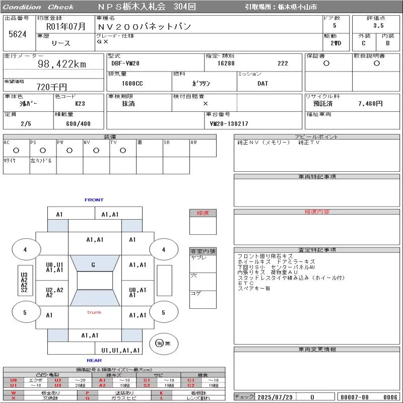Click the seating capacity 2/5

tap(26, 124)
